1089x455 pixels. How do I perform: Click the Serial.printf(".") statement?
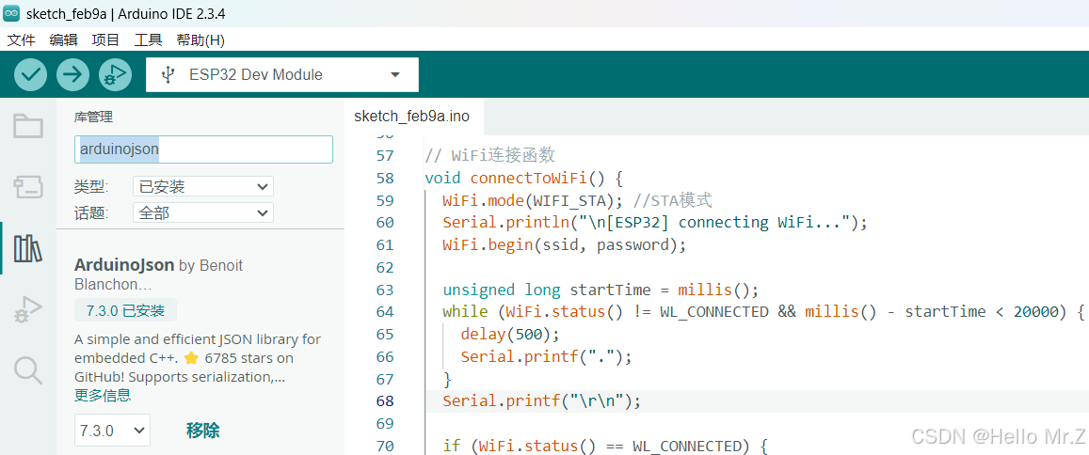546,355
